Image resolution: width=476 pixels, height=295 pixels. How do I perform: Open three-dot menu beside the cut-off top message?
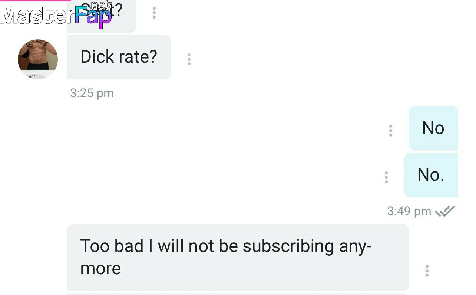click(x=154, y=13)
